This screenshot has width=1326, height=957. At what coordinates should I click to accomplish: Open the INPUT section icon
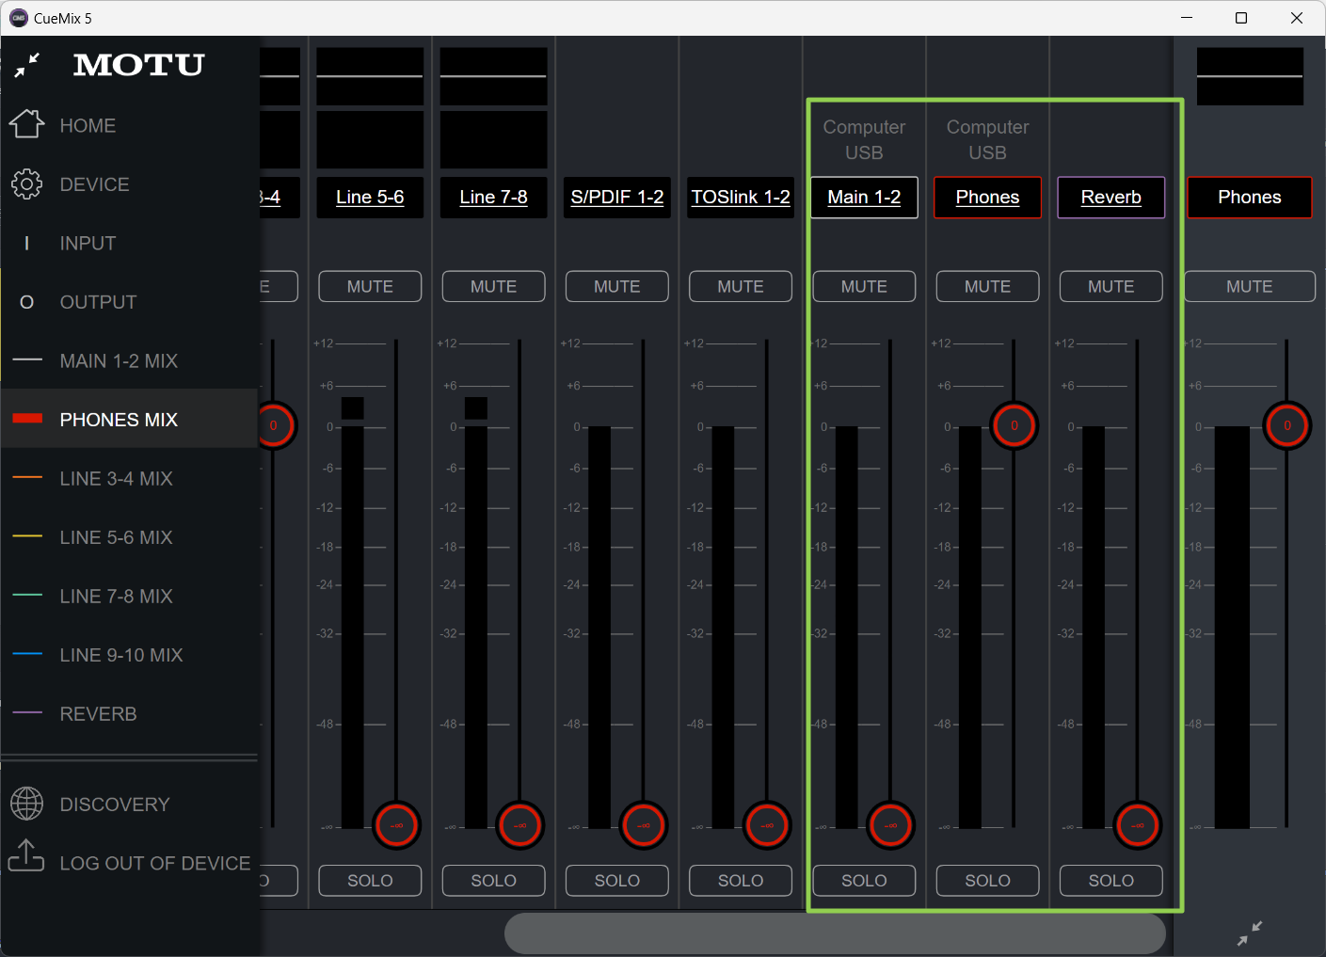coord(27,244)
